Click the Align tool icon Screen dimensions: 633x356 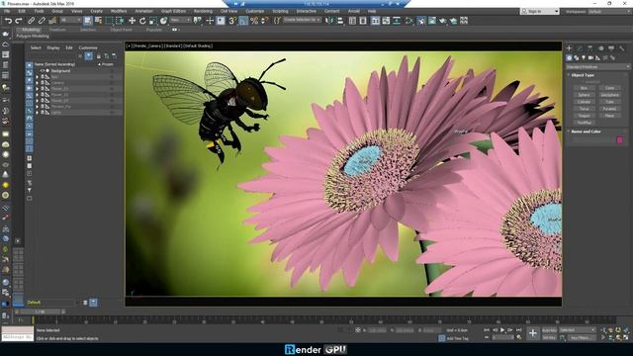[x=340, y=21]
